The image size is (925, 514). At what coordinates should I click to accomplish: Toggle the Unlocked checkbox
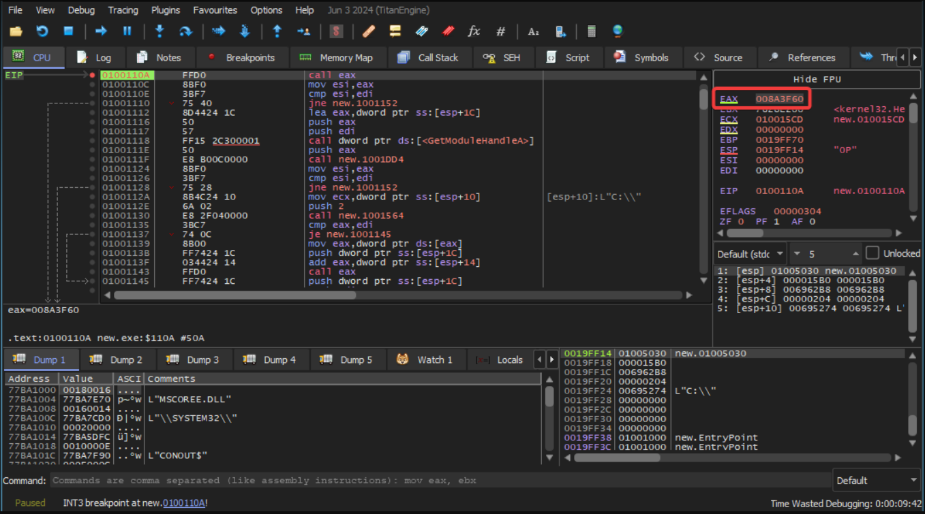[x=872, y=253]
